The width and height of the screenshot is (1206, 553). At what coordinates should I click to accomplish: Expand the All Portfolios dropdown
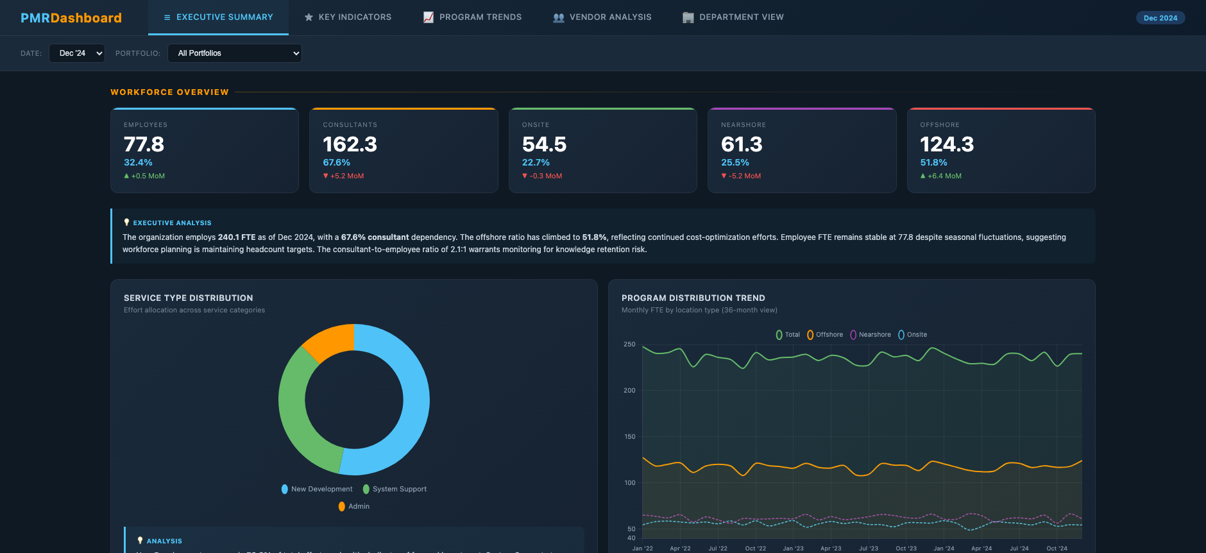click(235, 53)
